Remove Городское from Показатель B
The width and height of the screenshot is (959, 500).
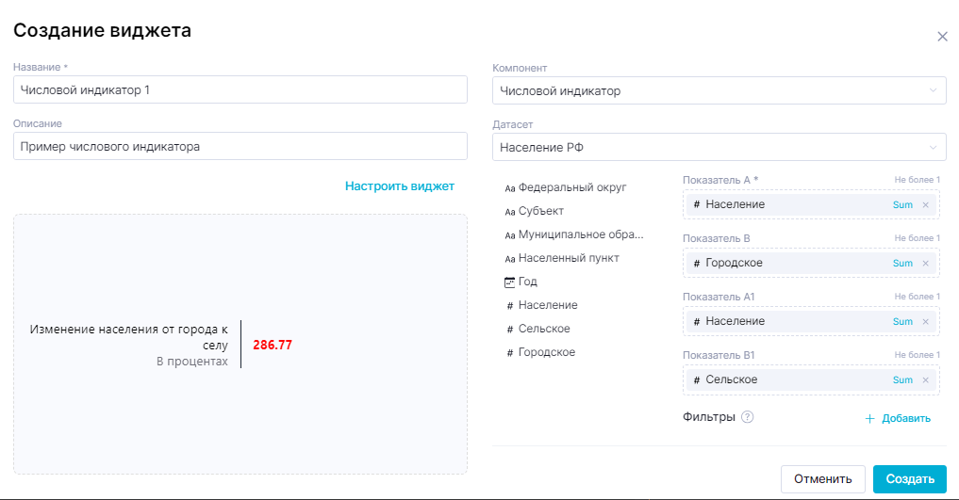(925, 264)
